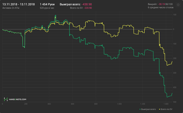Click the Выиграл всего legend label

pos(148,109)
